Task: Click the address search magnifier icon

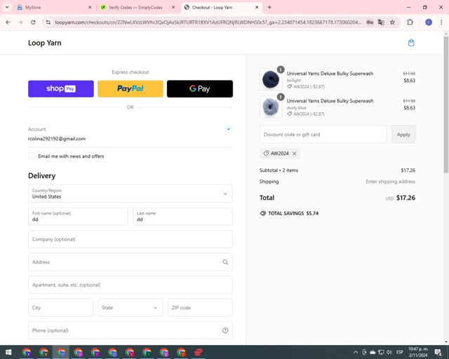Action: click(x=225, y=262)
